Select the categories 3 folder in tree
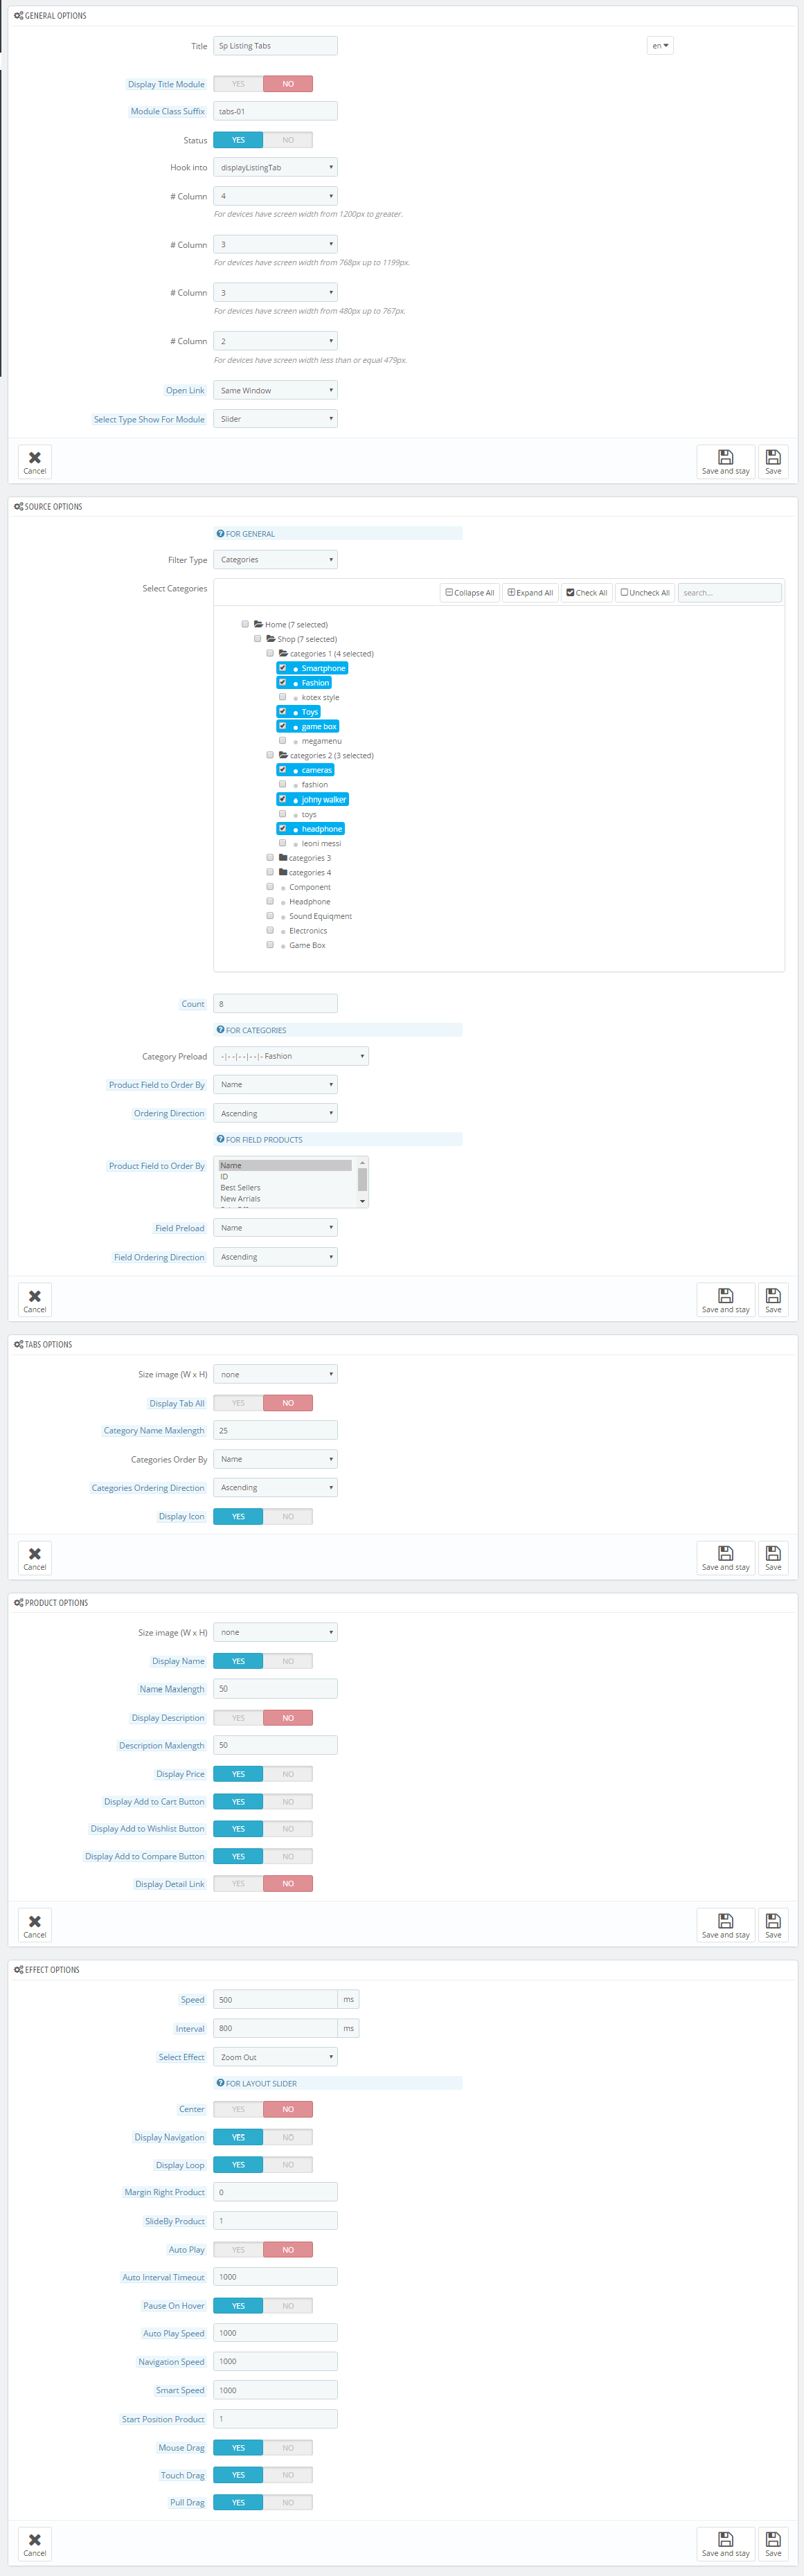Image resolution: width=804 pixels, height=2576 pixels. 309,858
